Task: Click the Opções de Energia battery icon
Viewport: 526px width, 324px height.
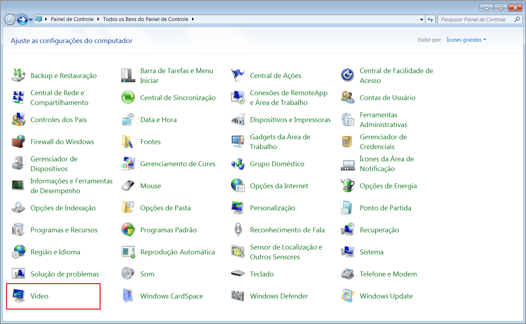Action: point(348,185)
